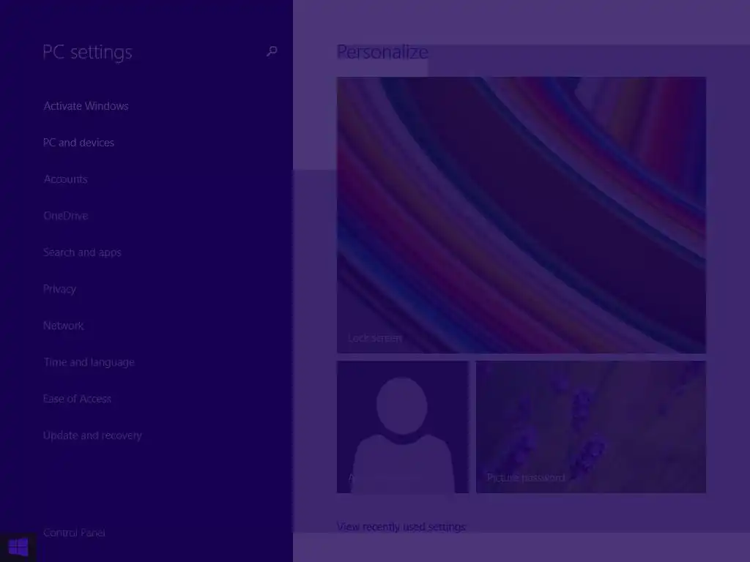Viewport: 750px width, 562px height.
Task: Open Privacy settings
Action: 59,289
